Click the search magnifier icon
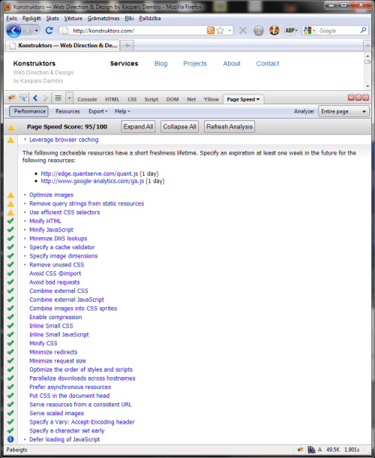The width and height of the screenshot is (375, 458). pos(363,30)
